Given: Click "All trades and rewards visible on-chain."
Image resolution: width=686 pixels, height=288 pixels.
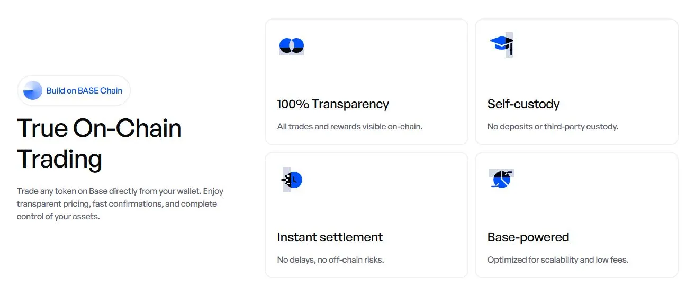Looking at the screenshot, I should (x=349, y=127).
